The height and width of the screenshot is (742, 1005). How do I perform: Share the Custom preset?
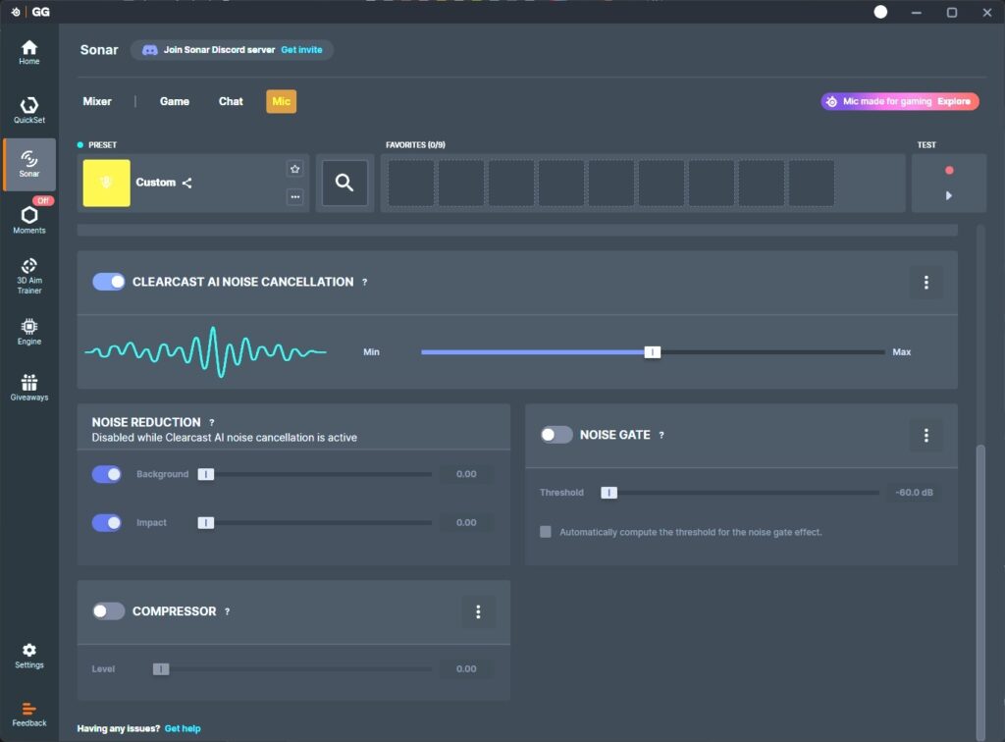click(x=187, y=184)
